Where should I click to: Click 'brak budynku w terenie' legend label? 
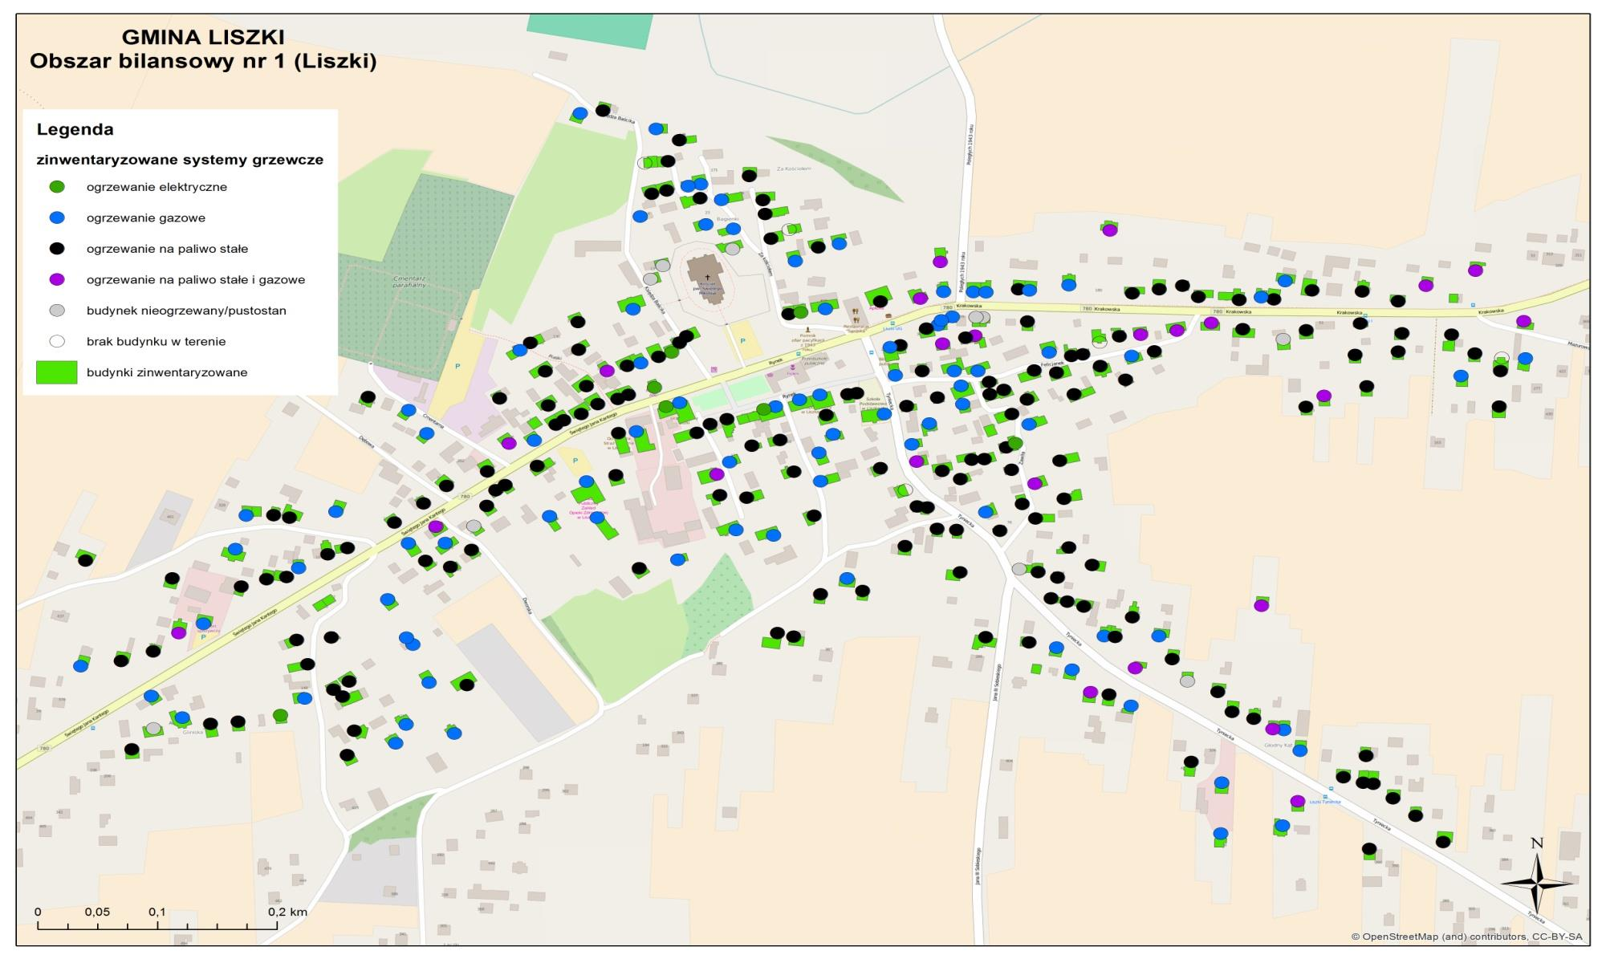(x=156, y=342)
